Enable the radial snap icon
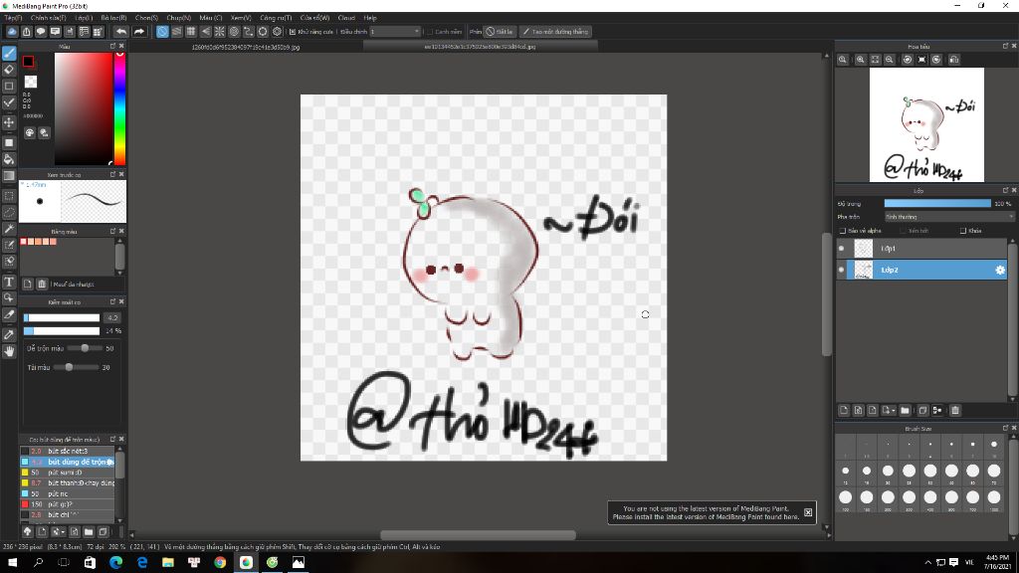Image resolution: width=1019 pixels, height=573 pixels. click(220, 31)
